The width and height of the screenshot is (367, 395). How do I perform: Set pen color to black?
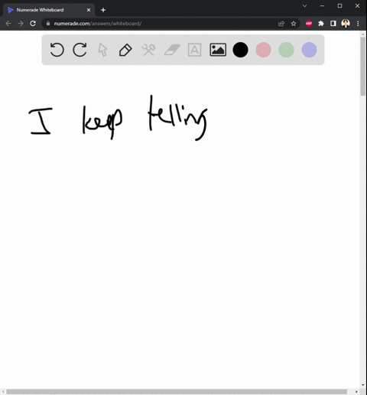(x=240, y=50)
